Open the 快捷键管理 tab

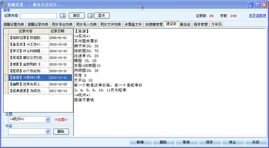click(x=154, y=24)
